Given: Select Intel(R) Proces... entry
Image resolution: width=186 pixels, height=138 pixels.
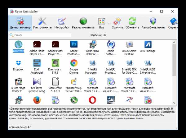Looking at the screenshot, I should click(x=111, y=67).
